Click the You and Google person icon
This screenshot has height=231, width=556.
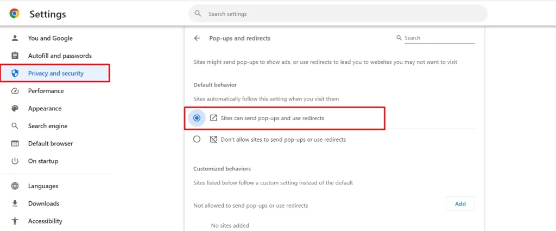(15, 38)
